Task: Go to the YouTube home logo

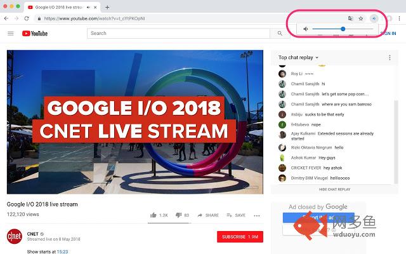Action: coord(35,34)
